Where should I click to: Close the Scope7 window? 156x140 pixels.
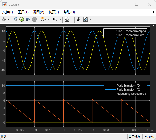[x=149, y=4]
